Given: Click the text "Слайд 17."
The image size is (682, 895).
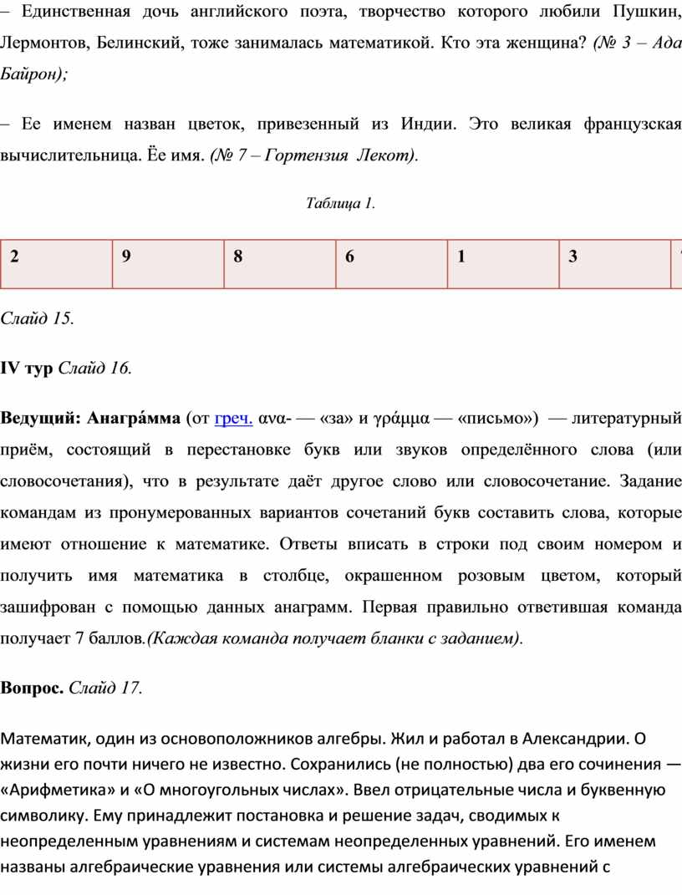Looking at the screenshot, I should [105, 688].
